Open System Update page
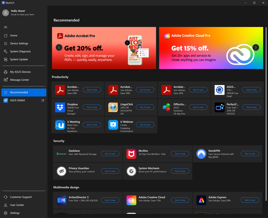Screen dimensions: 268x218 tap(24, 59)
